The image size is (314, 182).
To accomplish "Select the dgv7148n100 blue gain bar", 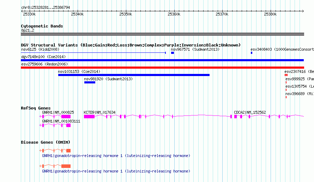I will 162,60.
